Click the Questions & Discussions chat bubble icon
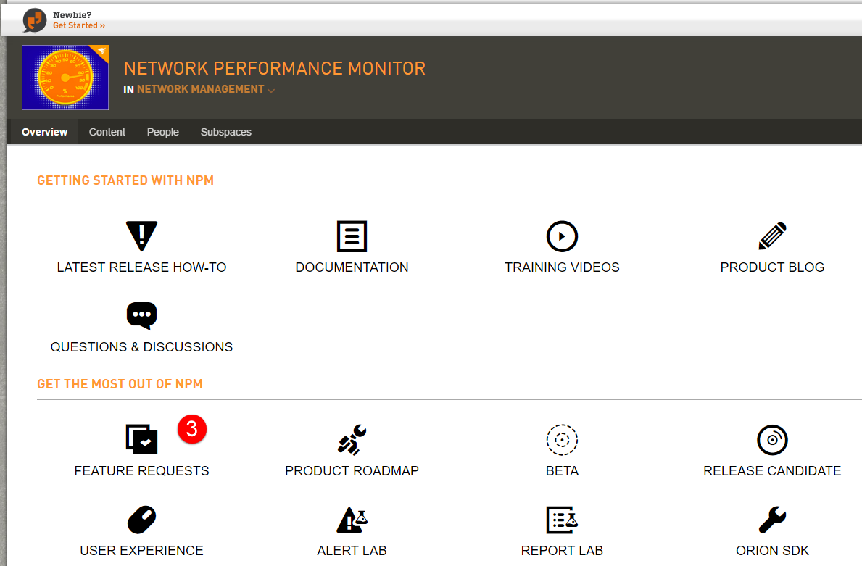Viewport: 862px width, 566px height. (x=142, y=316)
